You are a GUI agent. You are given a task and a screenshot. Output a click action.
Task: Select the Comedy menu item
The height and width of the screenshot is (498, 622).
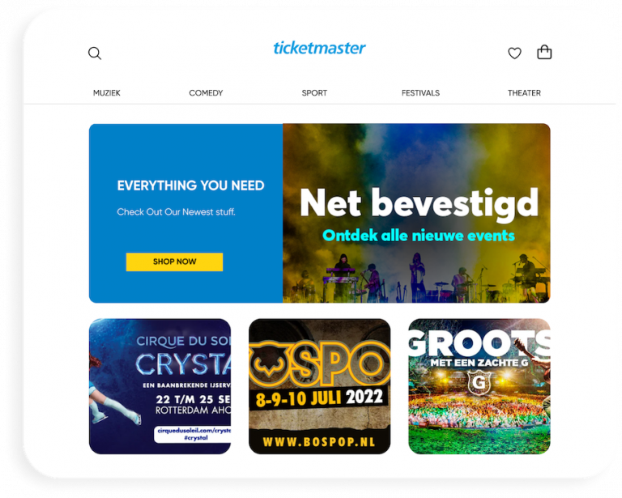[x=206, y=93]
